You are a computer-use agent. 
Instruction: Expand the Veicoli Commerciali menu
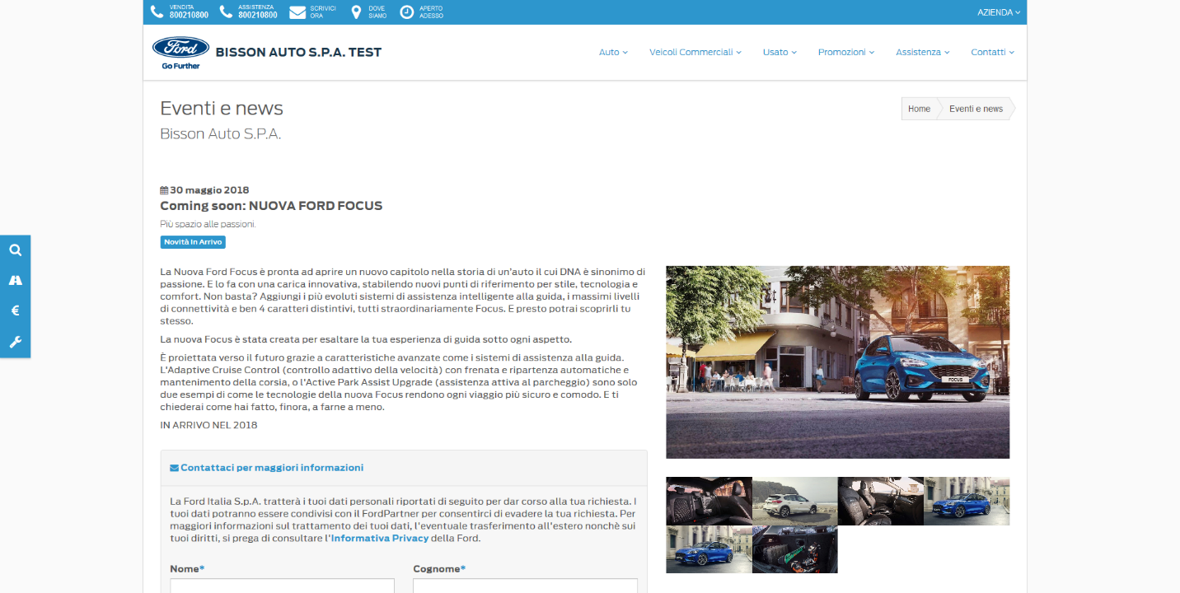point(695,52)
